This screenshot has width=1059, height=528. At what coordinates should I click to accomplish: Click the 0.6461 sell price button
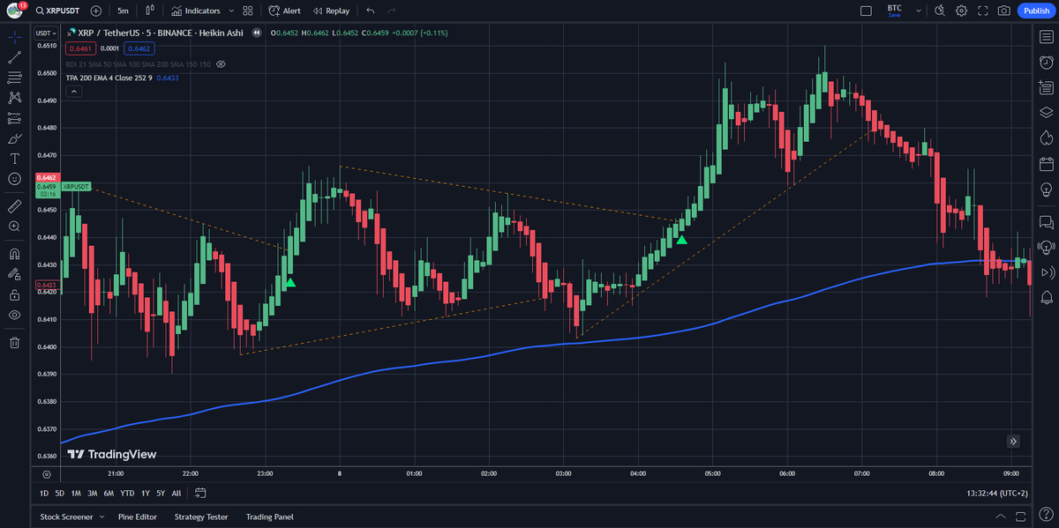[x=79, y=48]
